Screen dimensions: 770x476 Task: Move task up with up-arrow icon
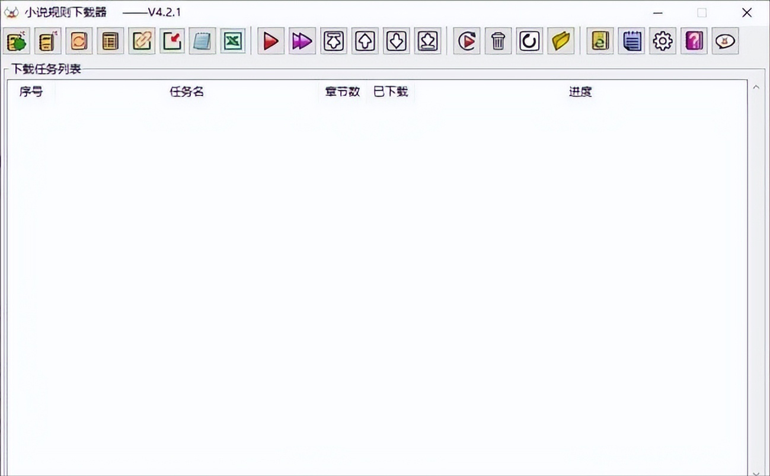point(365,41)
